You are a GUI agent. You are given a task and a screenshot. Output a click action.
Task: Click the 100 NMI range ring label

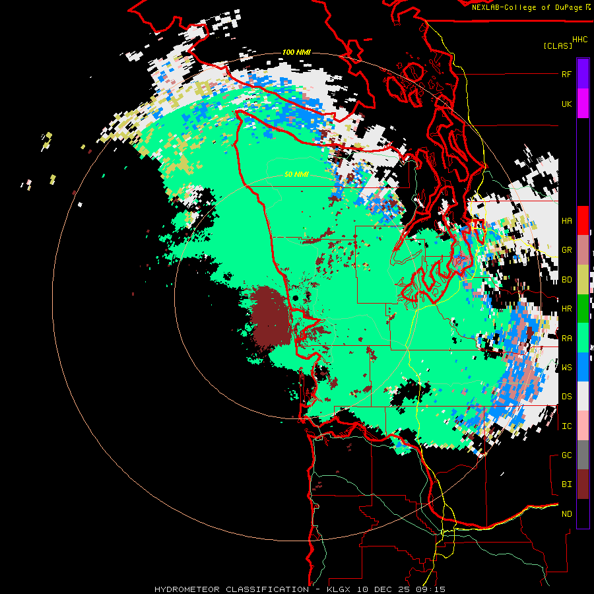[x=296, y=52]
